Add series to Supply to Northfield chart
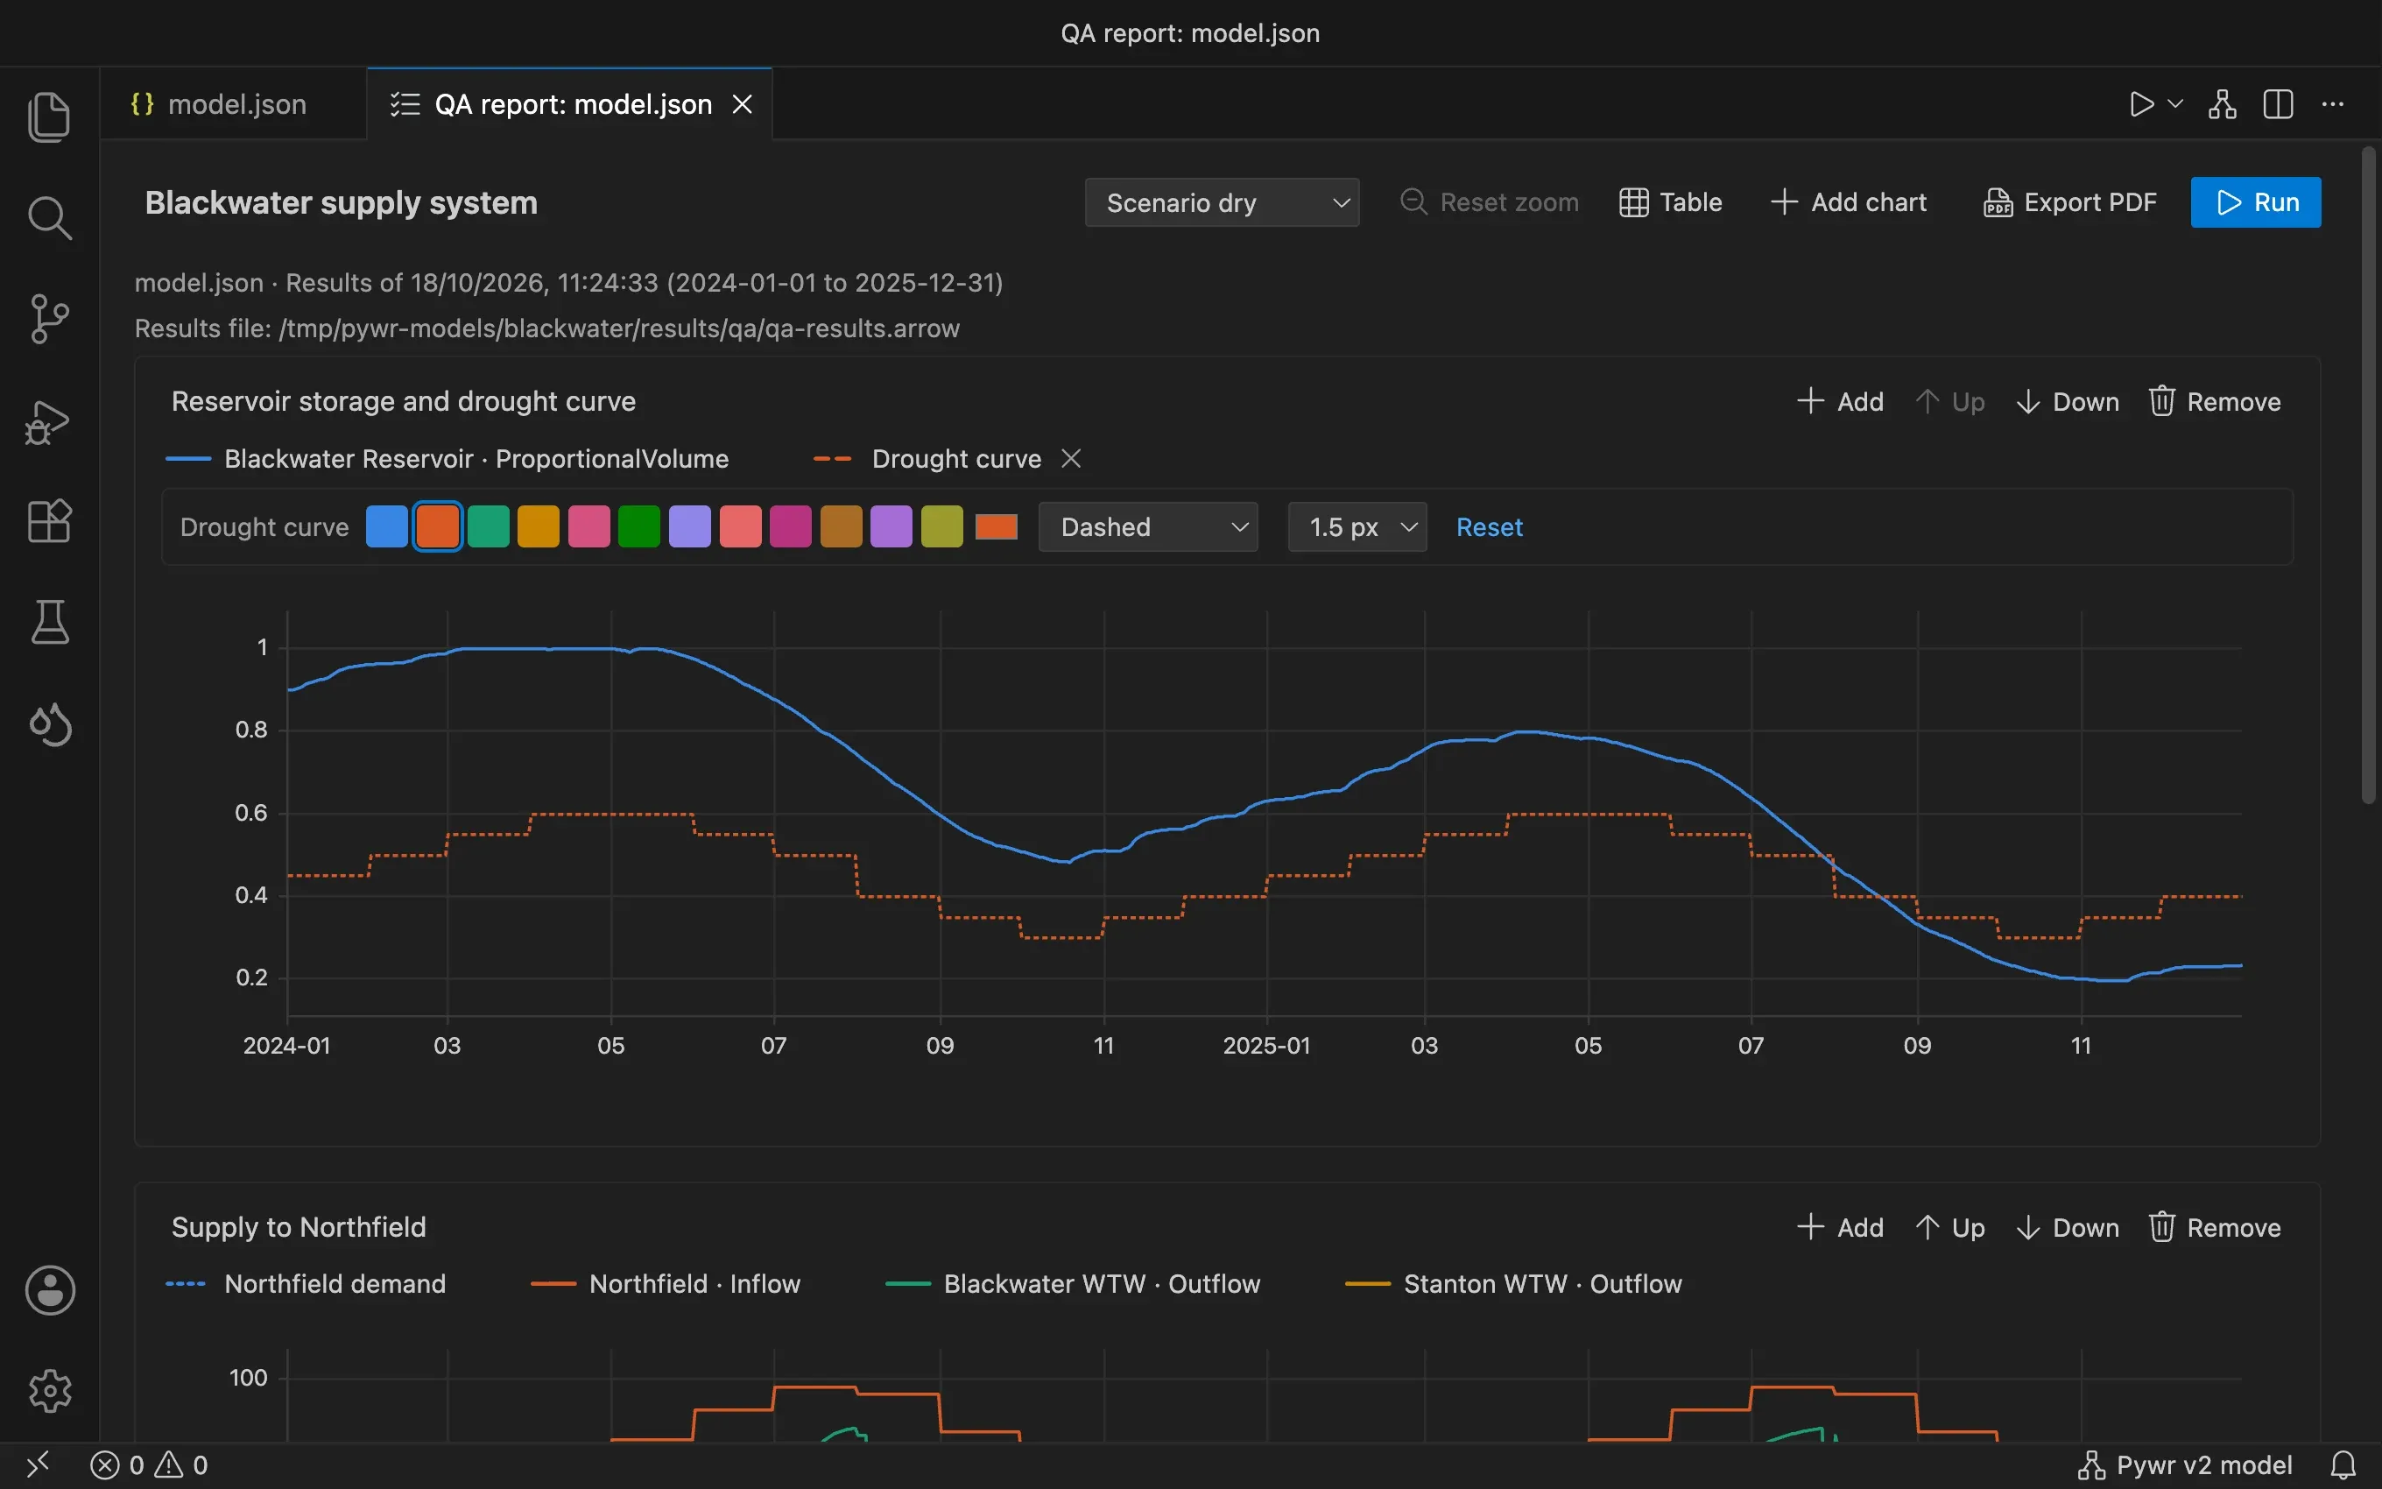Image resolution: width=2382 pixels, height=1489 pixels. [1840, 1228]
